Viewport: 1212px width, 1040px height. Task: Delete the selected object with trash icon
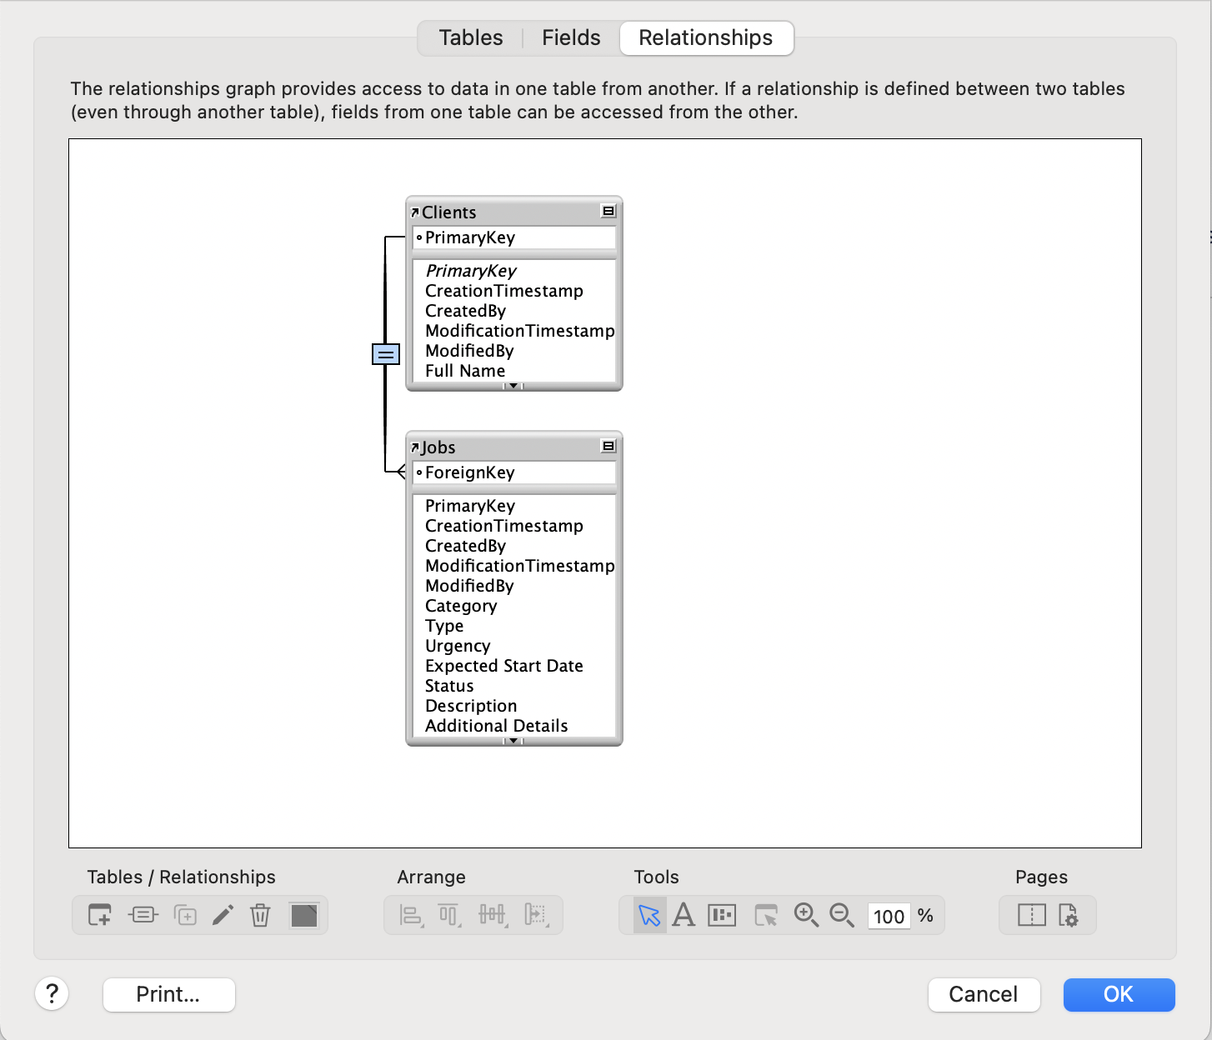point(259,914)
